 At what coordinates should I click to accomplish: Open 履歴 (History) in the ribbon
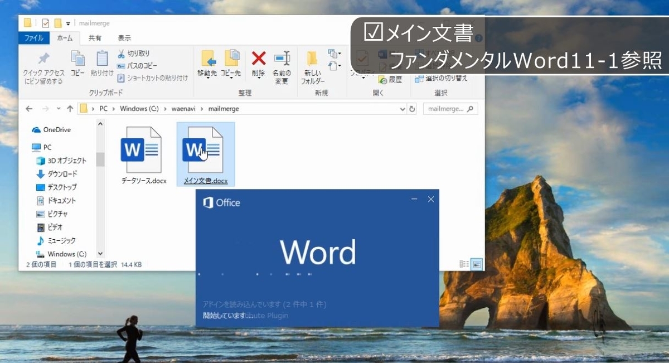(390, 80)
